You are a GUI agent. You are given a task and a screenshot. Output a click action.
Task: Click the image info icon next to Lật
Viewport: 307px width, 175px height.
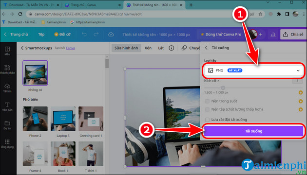(172, 48)
